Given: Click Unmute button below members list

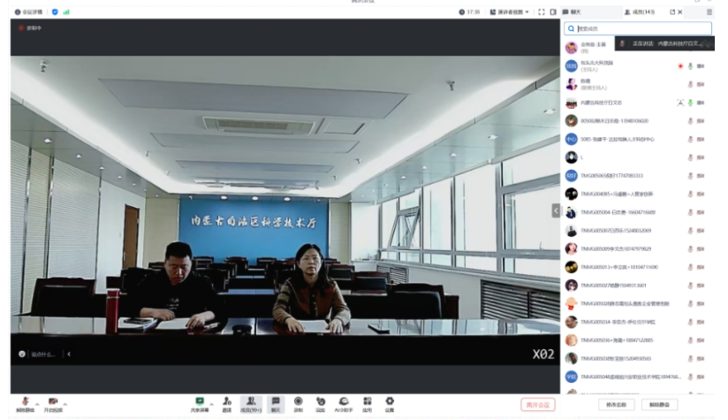Looking at the screenshot, I should 659,405.
